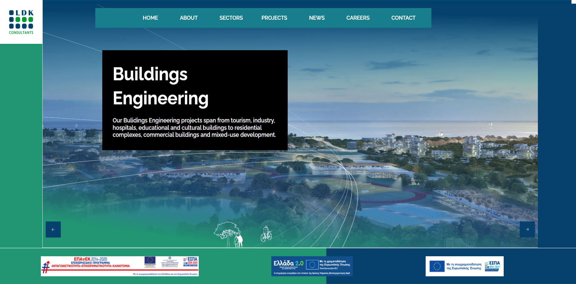
Task: Click the EU flag in ΕΣΠΑ 2021-2027 banner
Action: [437, 266]
